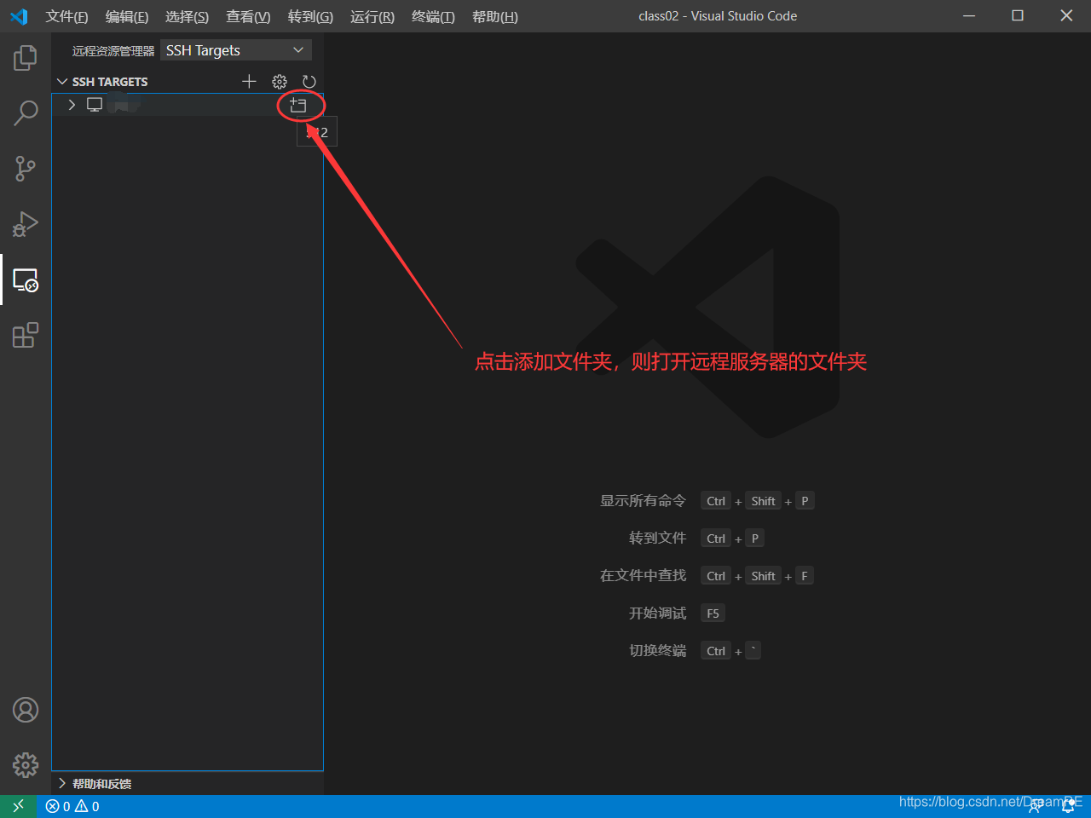Expand the remote host tree item
Image resolution: width=1091 pixels, height=818 pixels.
(x=72, y=105)
